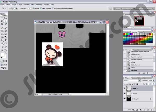Select the Zoom tool
The height and width of the screenshot is (112, 156).
(x=5, y=50)
